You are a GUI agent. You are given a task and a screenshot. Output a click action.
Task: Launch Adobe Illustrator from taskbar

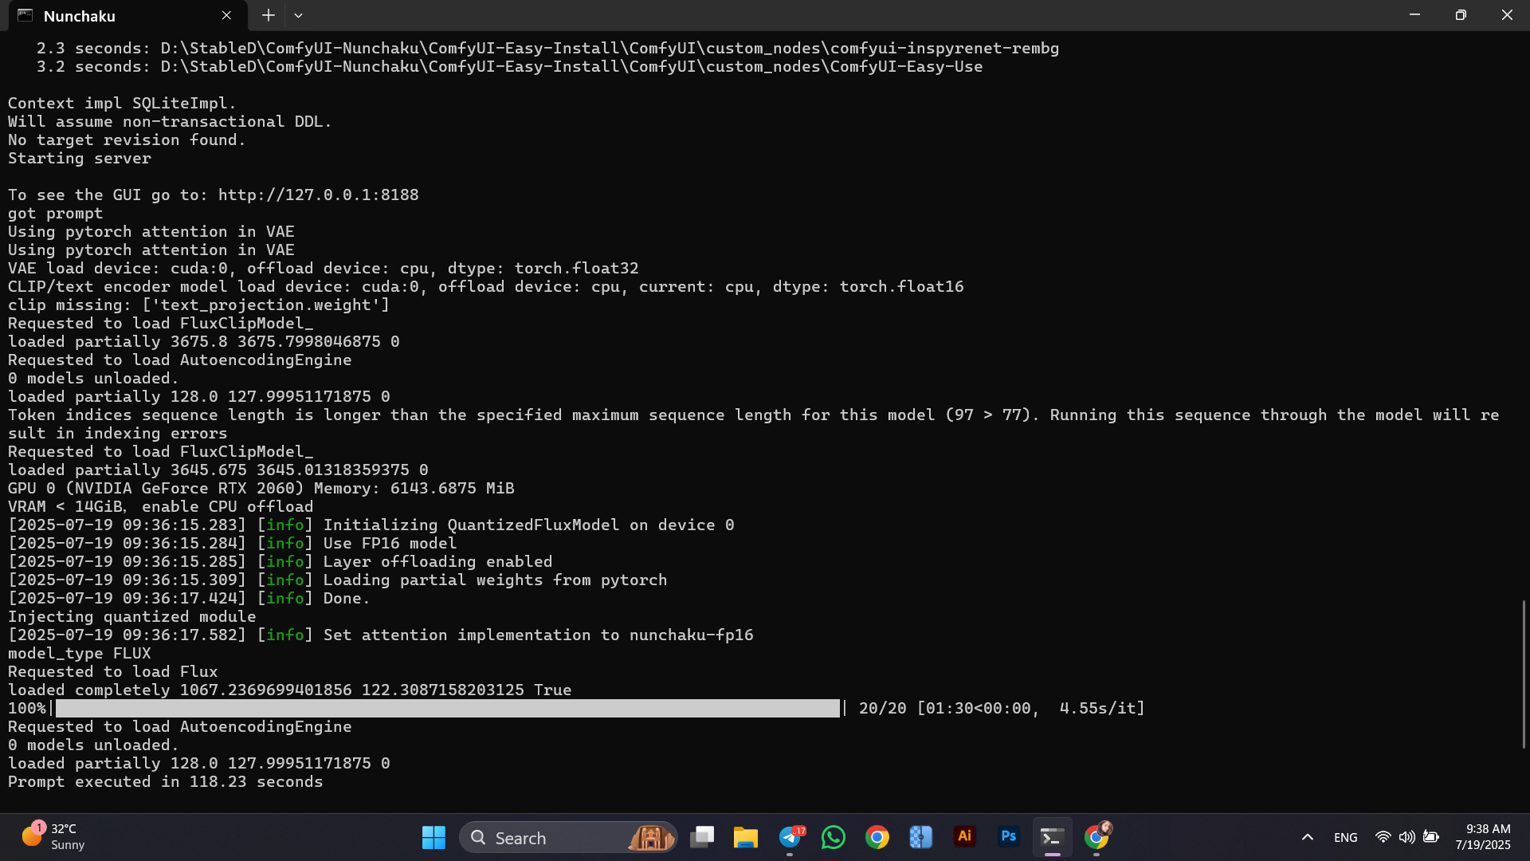tap(964, 837)
